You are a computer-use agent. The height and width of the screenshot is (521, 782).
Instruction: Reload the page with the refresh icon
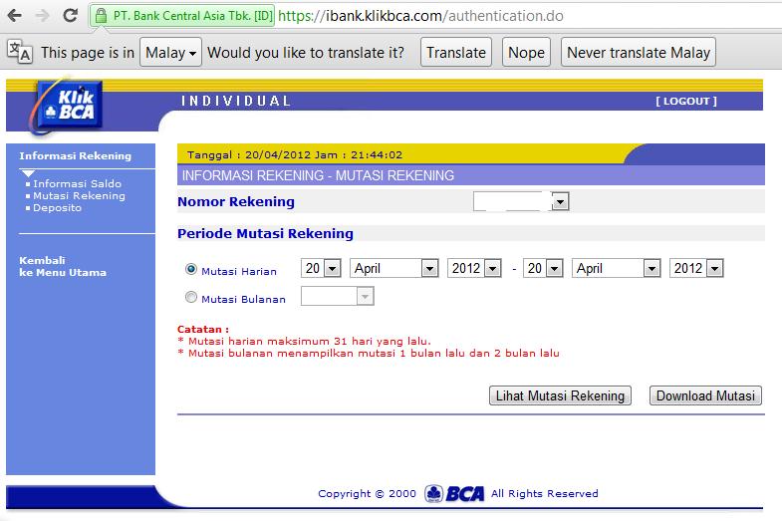click(71, 16)
